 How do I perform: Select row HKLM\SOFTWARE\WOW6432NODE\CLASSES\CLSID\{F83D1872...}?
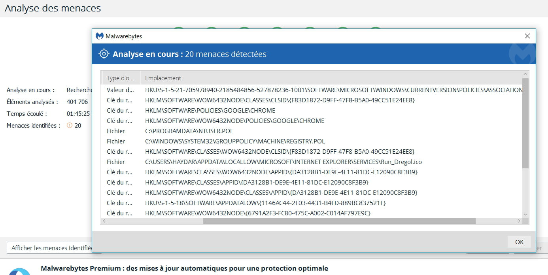click(312, 100)
